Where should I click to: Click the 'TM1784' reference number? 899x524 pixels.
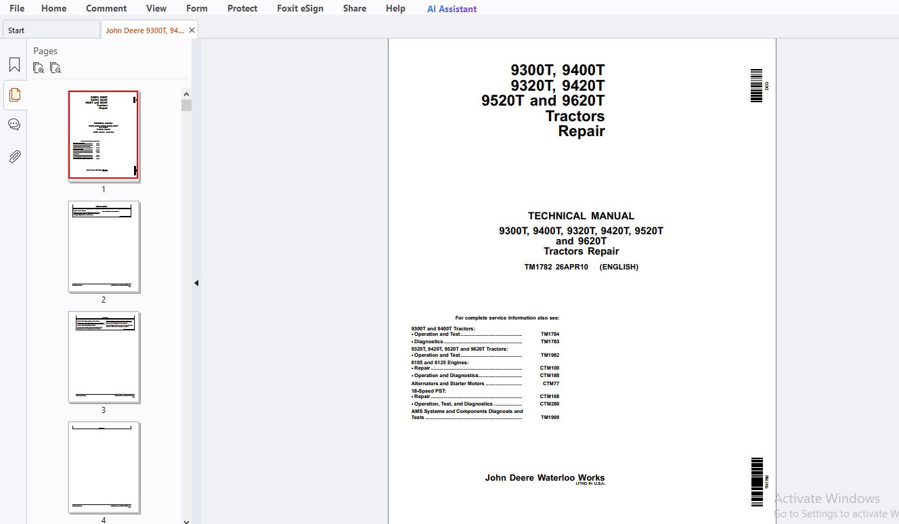pyautogui.click(x=550, y=334)
